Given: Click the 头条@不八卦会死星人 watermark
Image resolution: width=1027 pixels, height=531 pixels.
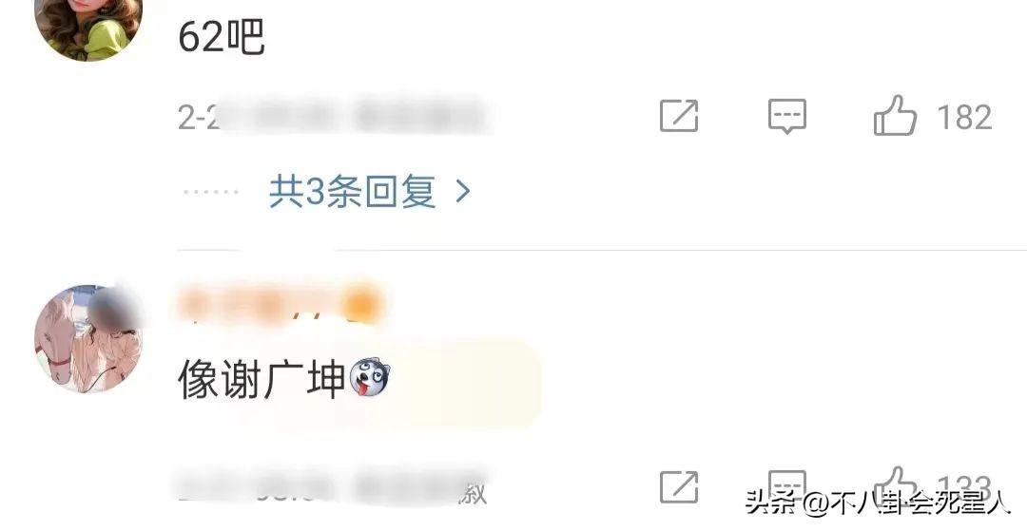Looking at the screenshot, I should pos(878,503).
